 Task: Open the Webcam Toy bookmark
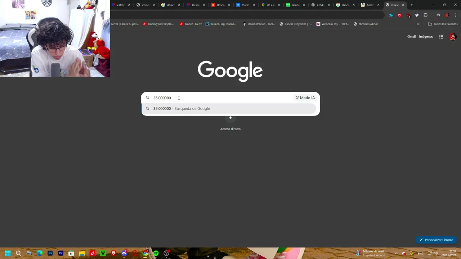333,24
